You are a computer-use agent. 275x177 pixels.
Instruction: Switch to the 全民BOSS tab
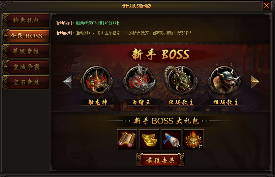tap(26, 36)
